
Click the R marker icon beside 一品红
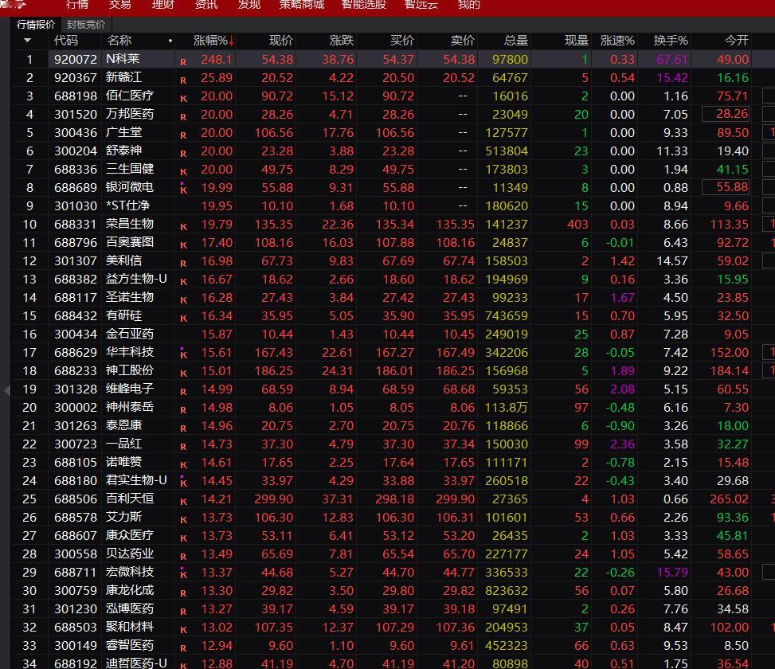click(183, 446)
